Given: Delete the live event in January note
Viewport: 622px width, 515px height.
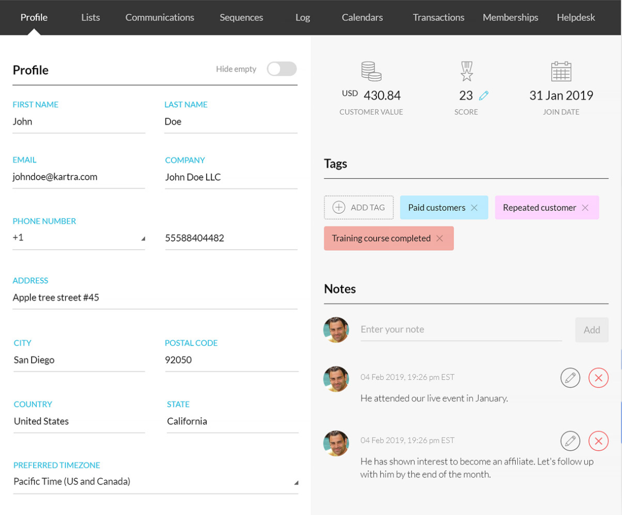Looking at the screenshot, I should pyautogui.click(x=598, y=378).
